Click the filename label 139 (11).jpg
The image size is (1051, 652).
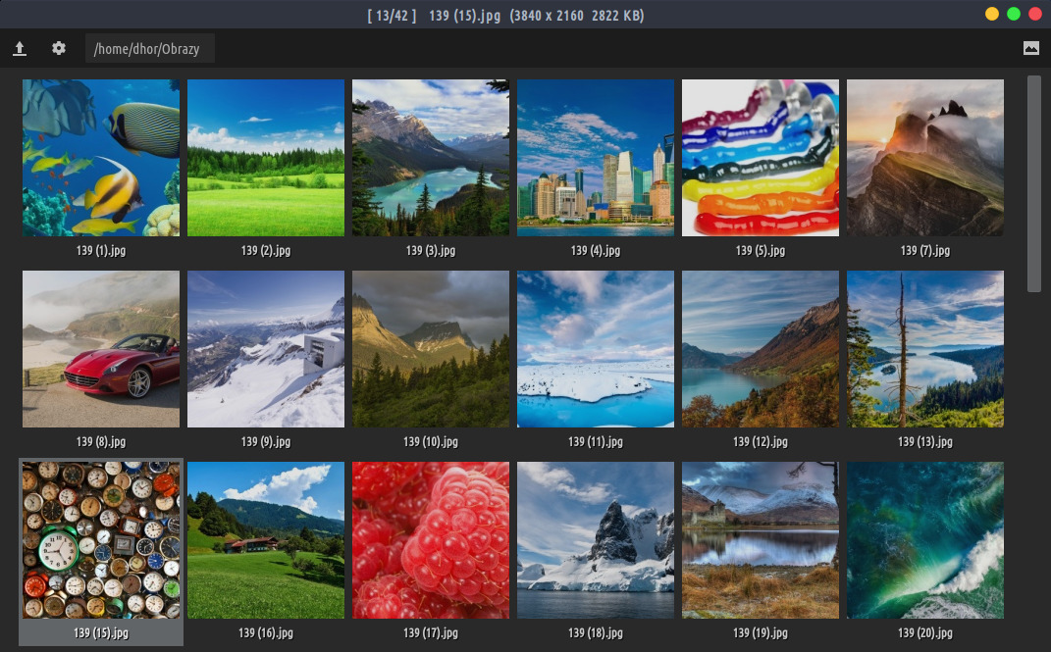[596, 442]
